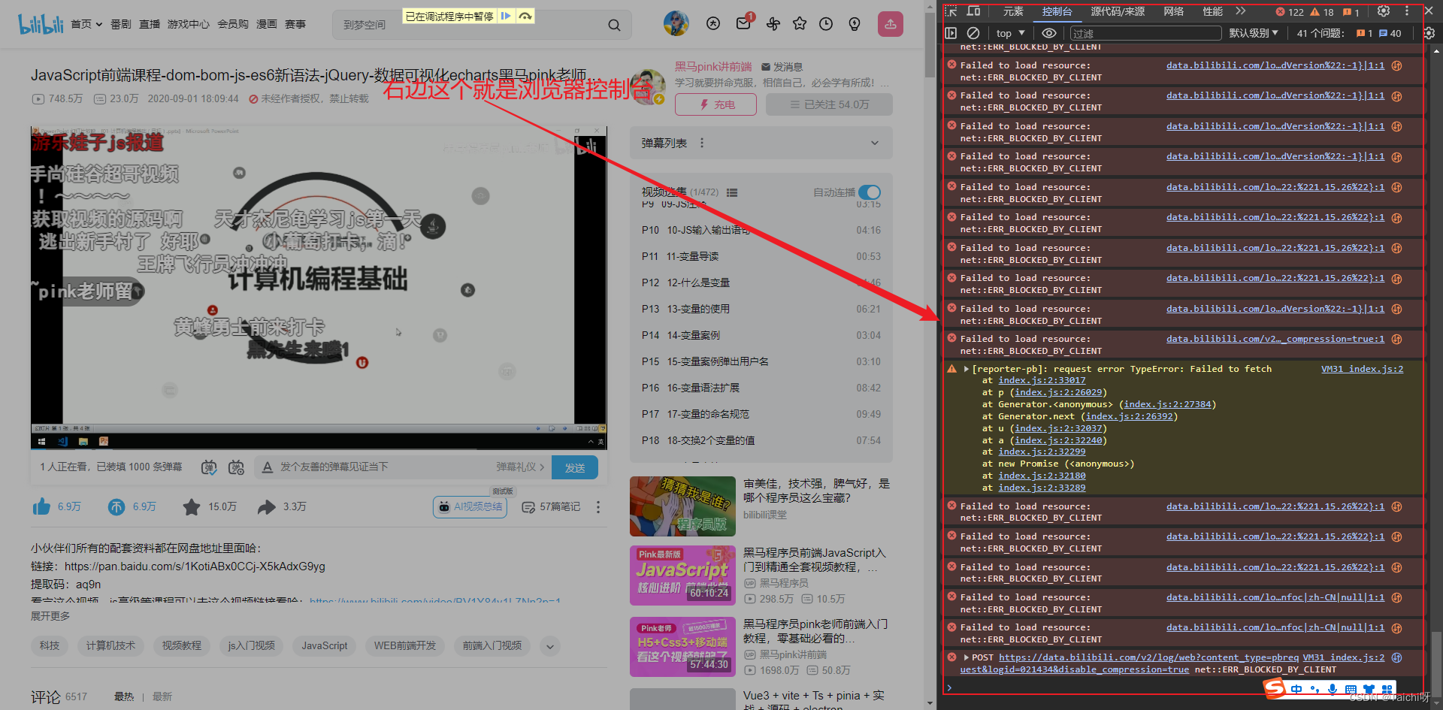Clear the console with the ⊘ icon
The height and width of the screenshot is (710, 1443).
pos(973,32)
